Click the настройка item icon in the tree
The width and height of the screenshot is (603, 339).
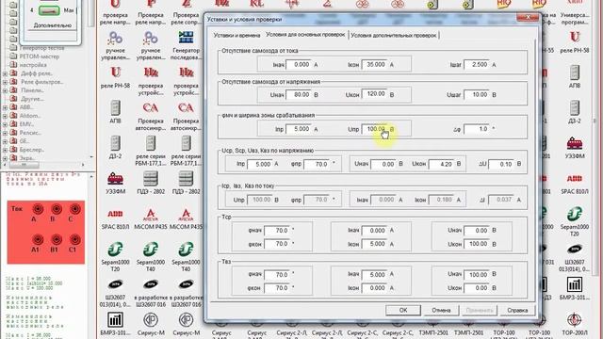coord(13,65)
